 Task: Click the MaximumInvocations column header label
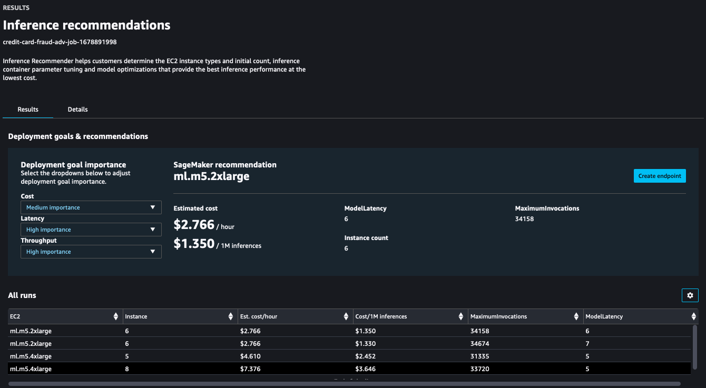click(498, 316)
